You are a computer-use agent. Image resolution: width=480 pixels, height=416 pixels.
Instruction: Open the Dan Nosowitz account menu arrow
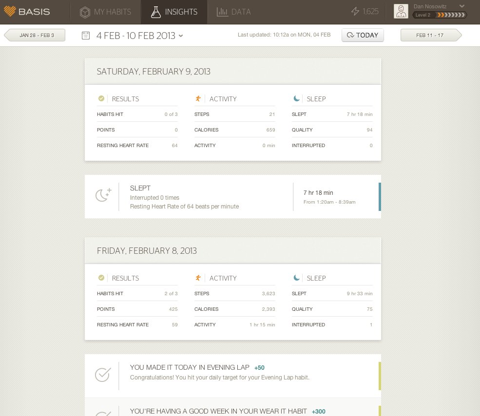(462, 6)
